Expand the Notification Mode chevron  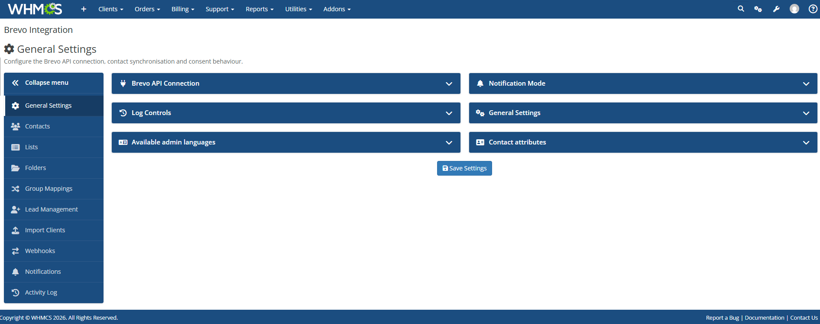(806, 84)
